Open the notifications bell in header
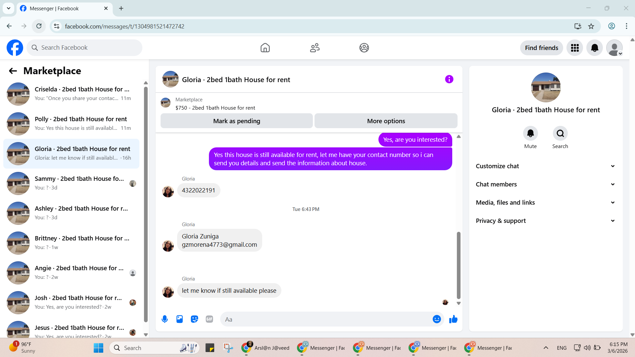This screenshot has height=357, width=635. pos(595,48)
